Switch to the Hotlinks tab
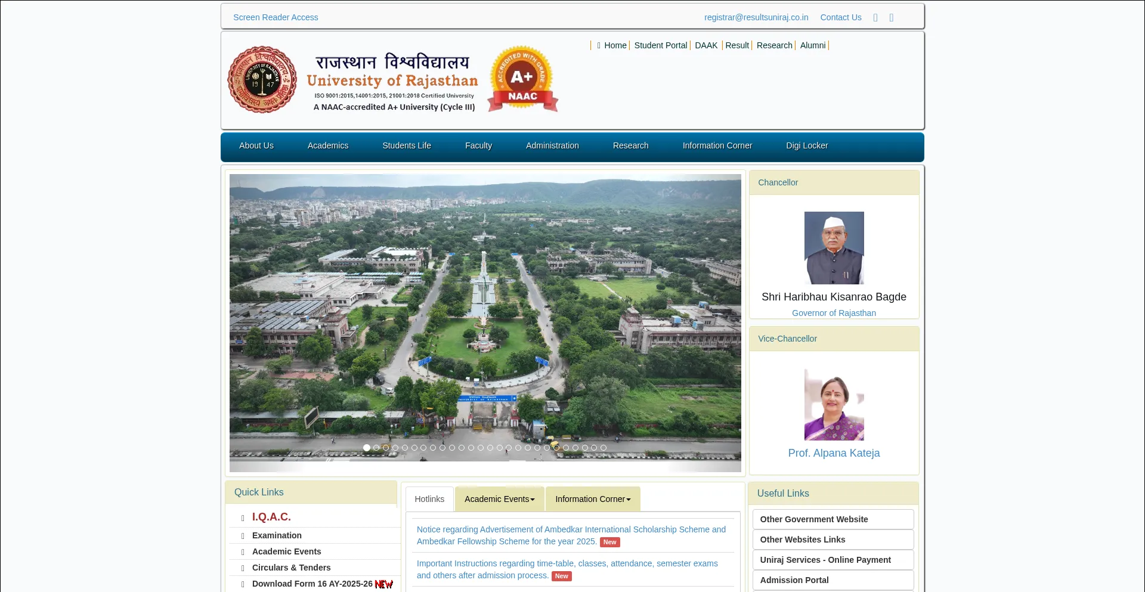This screenshot has width=1145, height=592. [429, 499]
